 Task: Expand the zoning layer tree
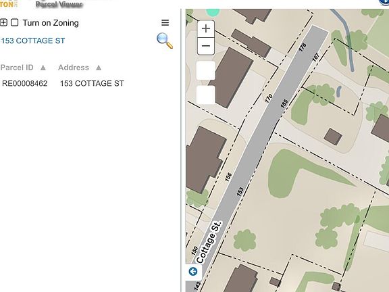click(3, 22)
